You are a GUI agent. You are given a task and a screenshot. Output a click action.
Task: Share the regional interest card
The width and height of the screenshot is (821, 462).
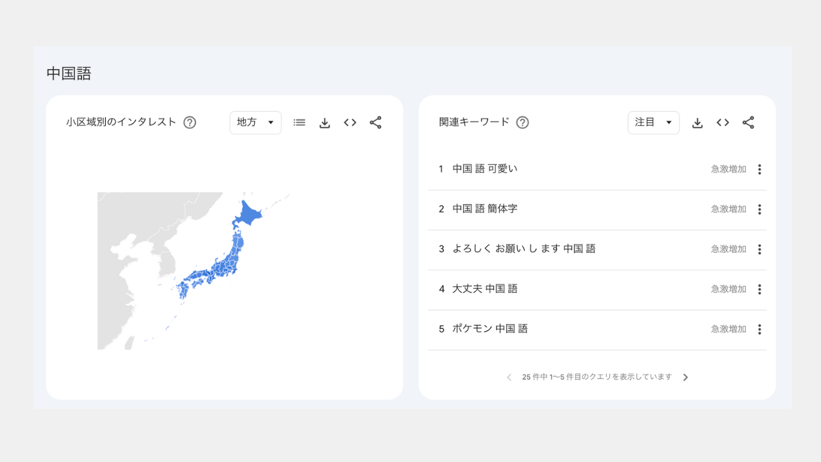click(x=375, y=123)
